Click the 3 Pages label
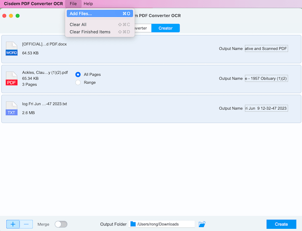Screen dimensions: 302x231 tap(29, 85)
